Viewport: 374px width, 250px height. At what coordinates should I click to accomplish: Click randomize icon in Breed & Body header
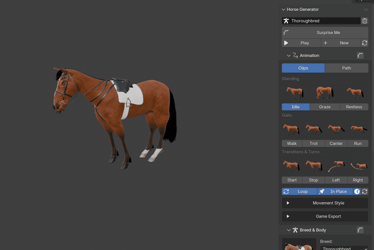[x=360, y=230]
